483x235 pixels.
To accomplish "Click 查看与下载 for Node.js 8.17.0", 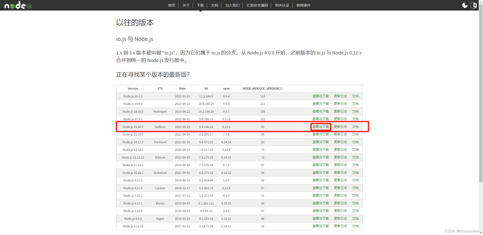I will [321, 188].
